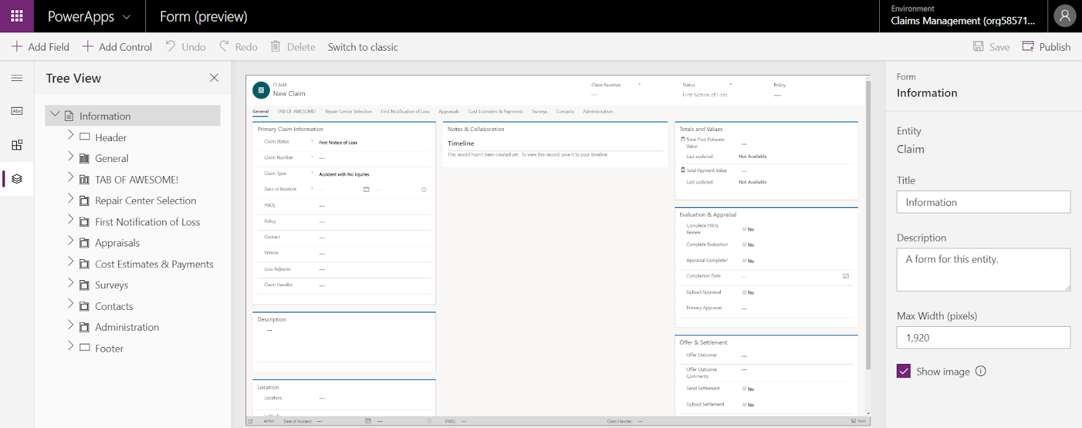This screenshot has height=428, width=1082.
Task: Select Header label in Tree View
Action: pos(111,138)
